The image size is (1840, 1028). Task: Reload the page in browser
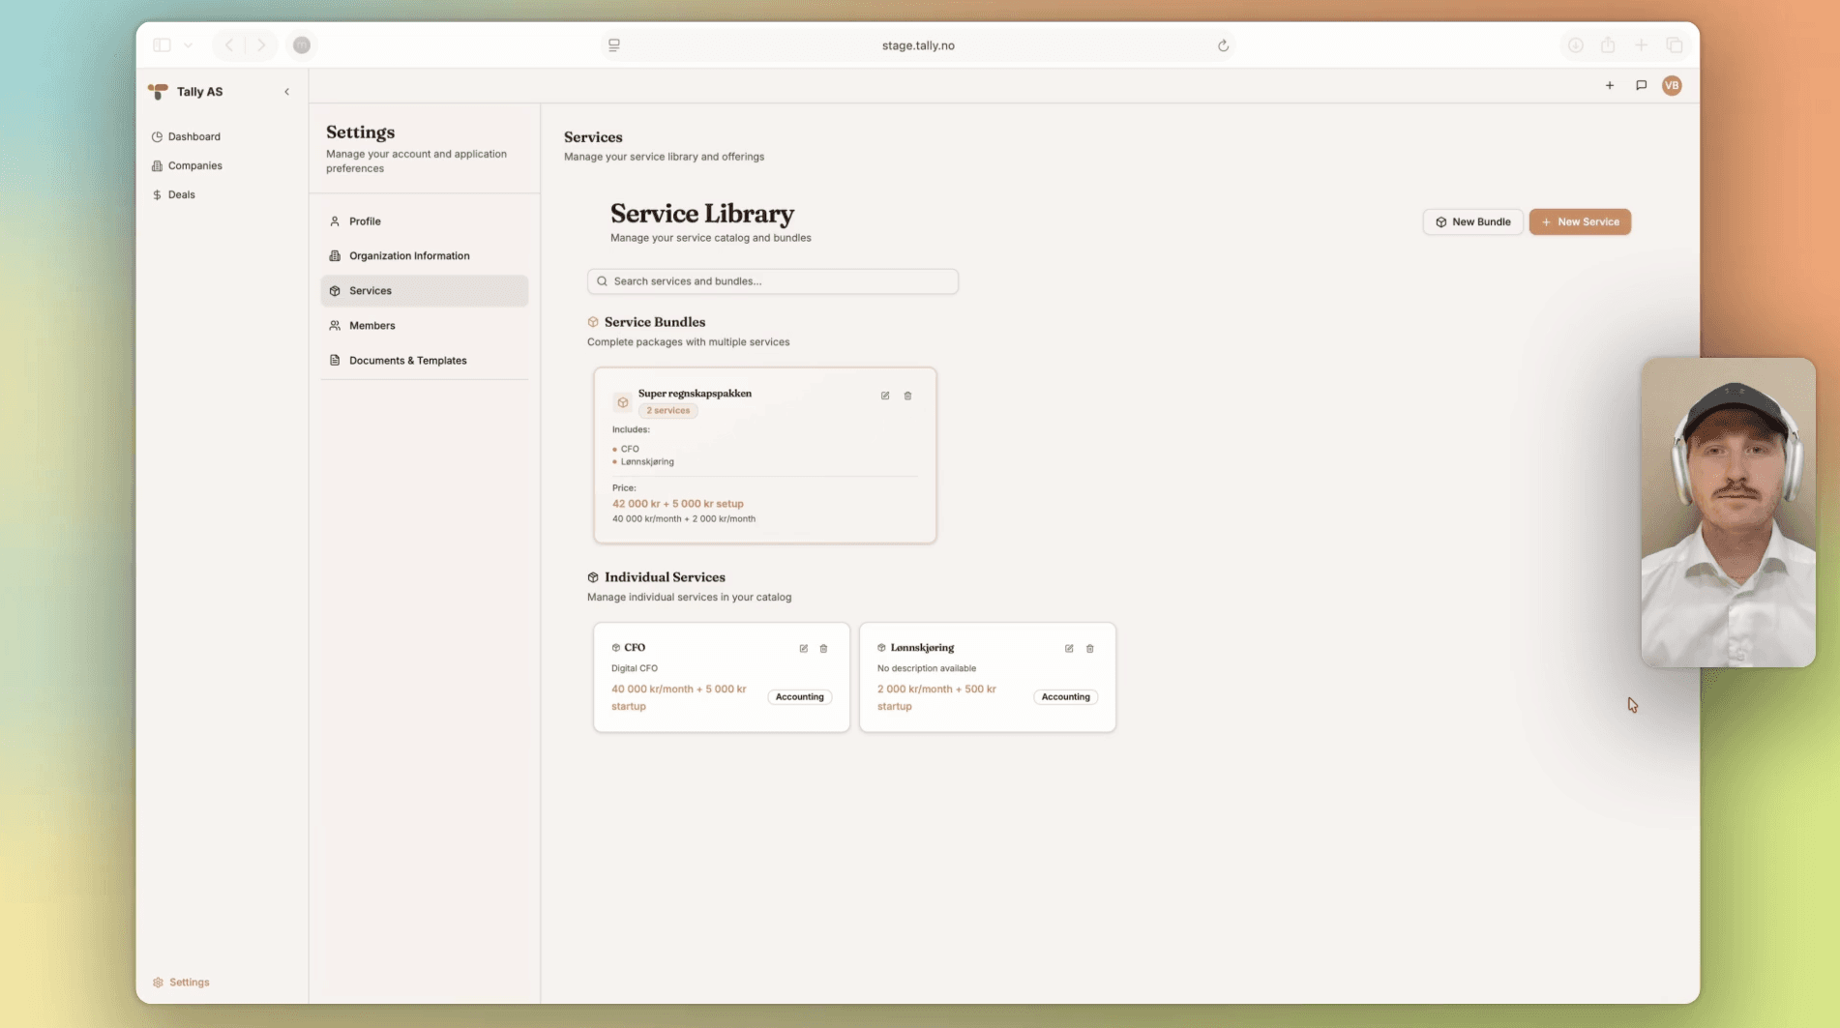1223,45
